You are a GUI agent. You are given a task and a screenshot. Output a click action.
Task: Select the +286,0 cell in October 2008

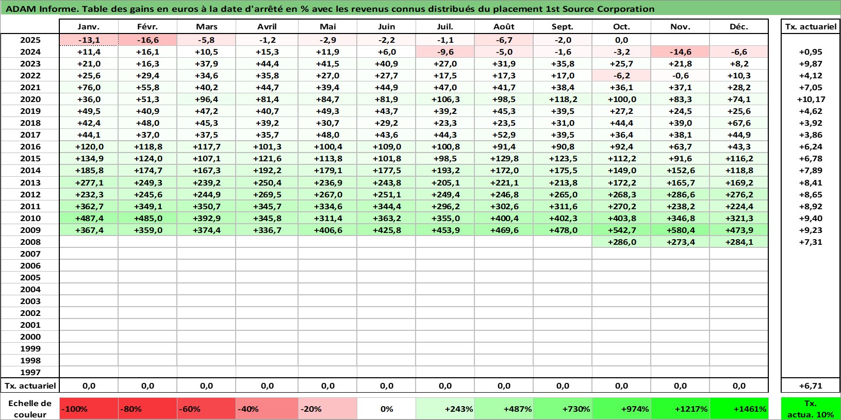[x=621, y=242]
